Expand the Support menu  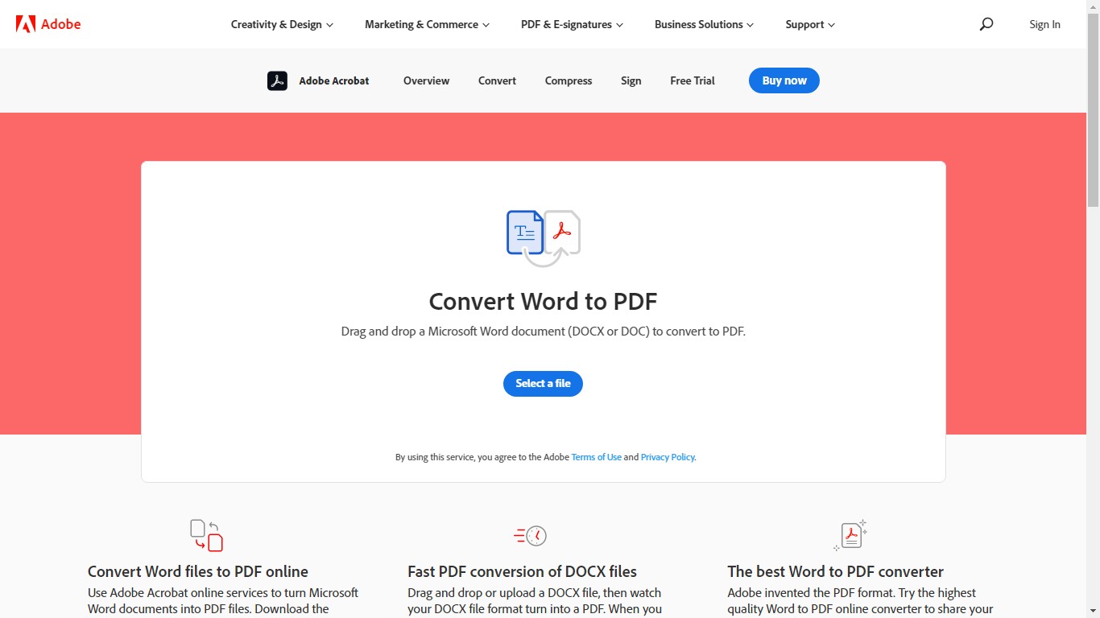click(810, 24)
